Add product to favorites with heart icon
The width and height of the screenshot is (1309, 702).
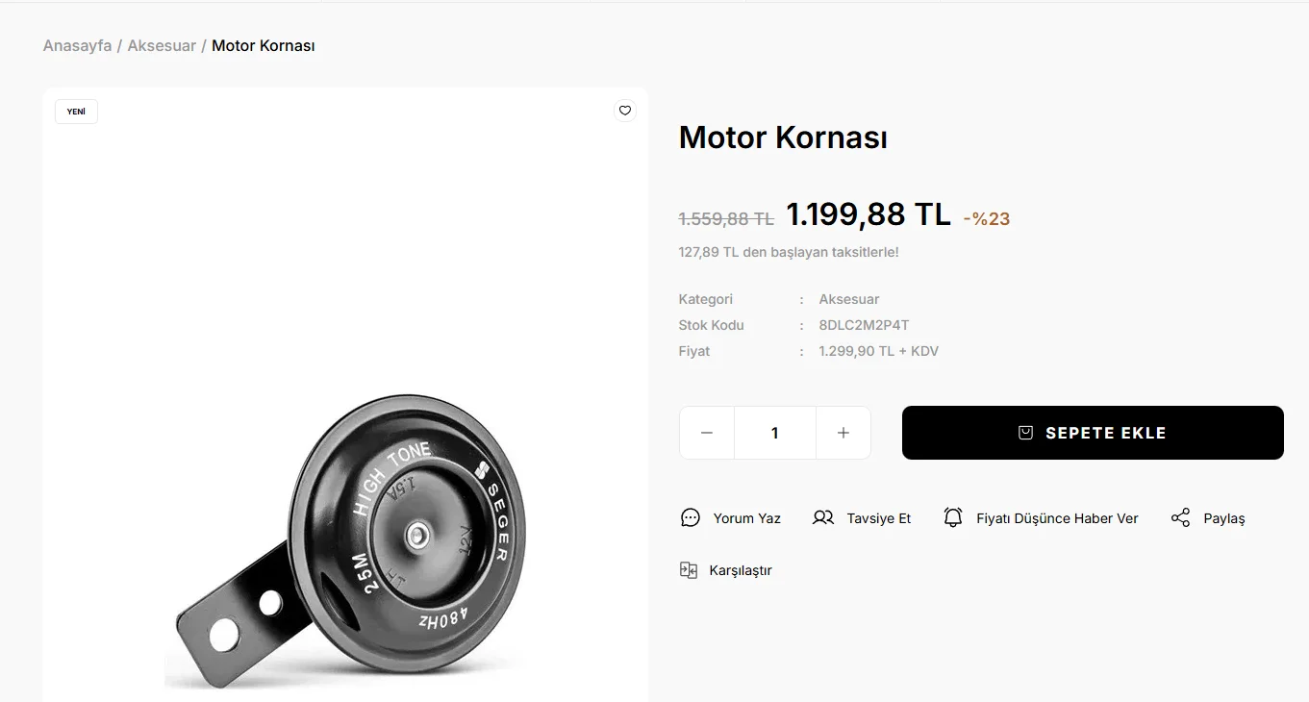click(625, 111)
